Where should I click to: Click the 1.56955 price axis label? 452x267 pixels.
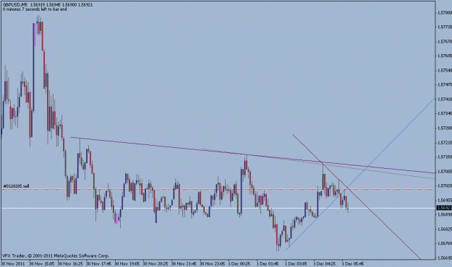(445, 201)
